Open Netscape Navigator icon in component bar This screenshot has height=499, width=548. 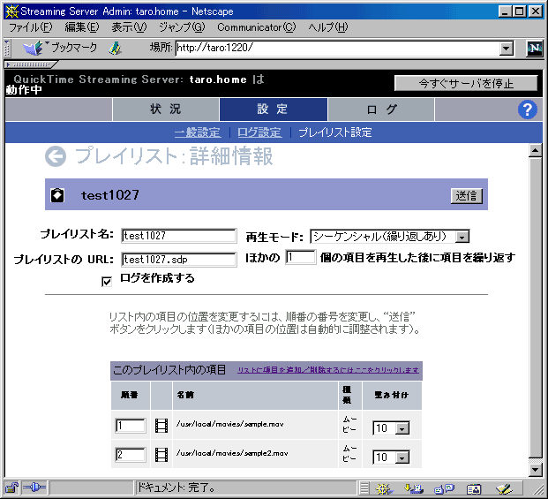[382, 488]
